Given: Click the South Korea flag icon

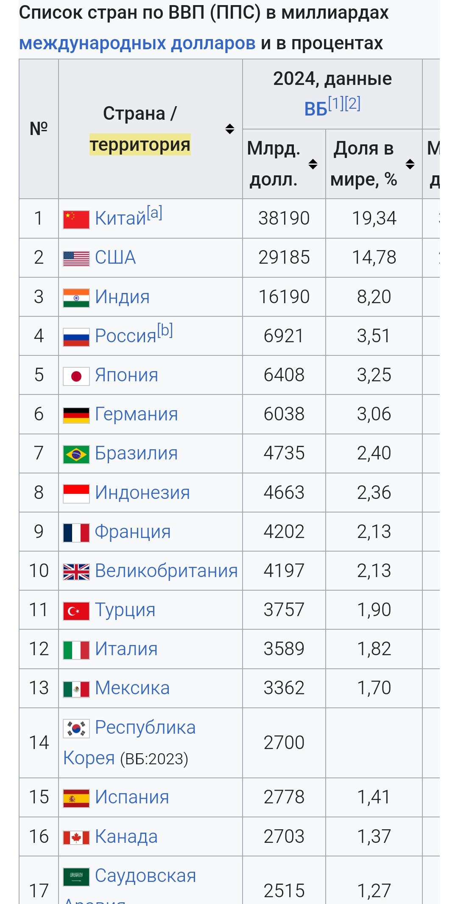Looking at the screenshot, I should coord(76,729).
